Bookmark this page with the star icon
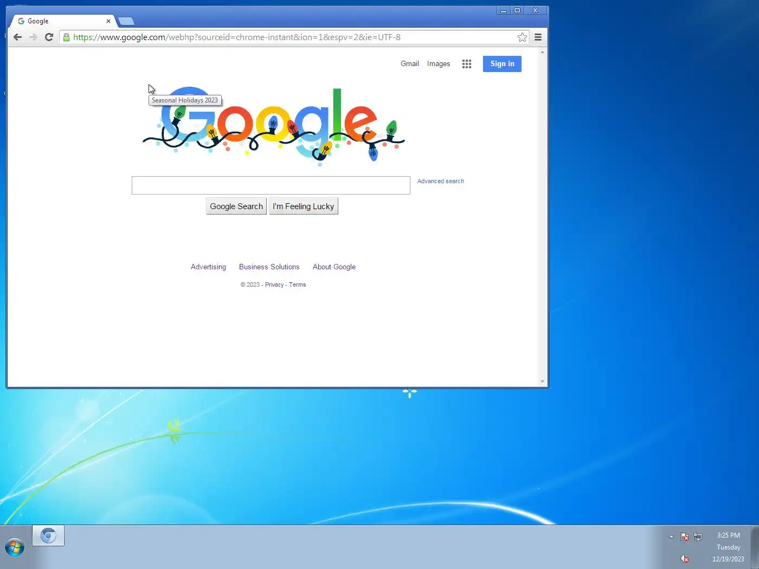The height and width of the screenshot is (569, 759). [522, 37]
